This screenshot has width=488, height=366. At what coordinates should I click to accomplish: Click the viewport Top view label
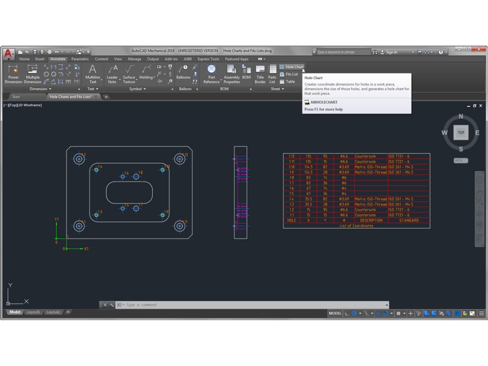click(13, 105)
